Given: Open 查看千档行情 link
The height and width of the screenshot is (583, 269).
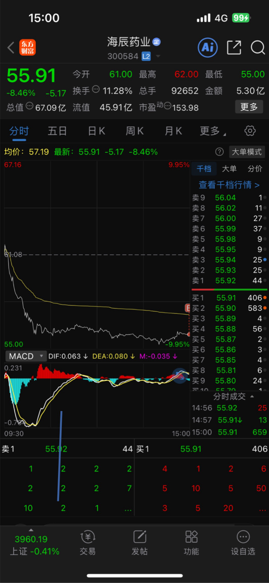Looking at the screenshot, I should click(229, 185).
